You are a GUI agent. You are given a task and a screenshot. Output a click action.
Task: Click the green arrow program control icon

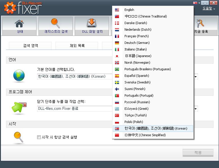(19, 107)
